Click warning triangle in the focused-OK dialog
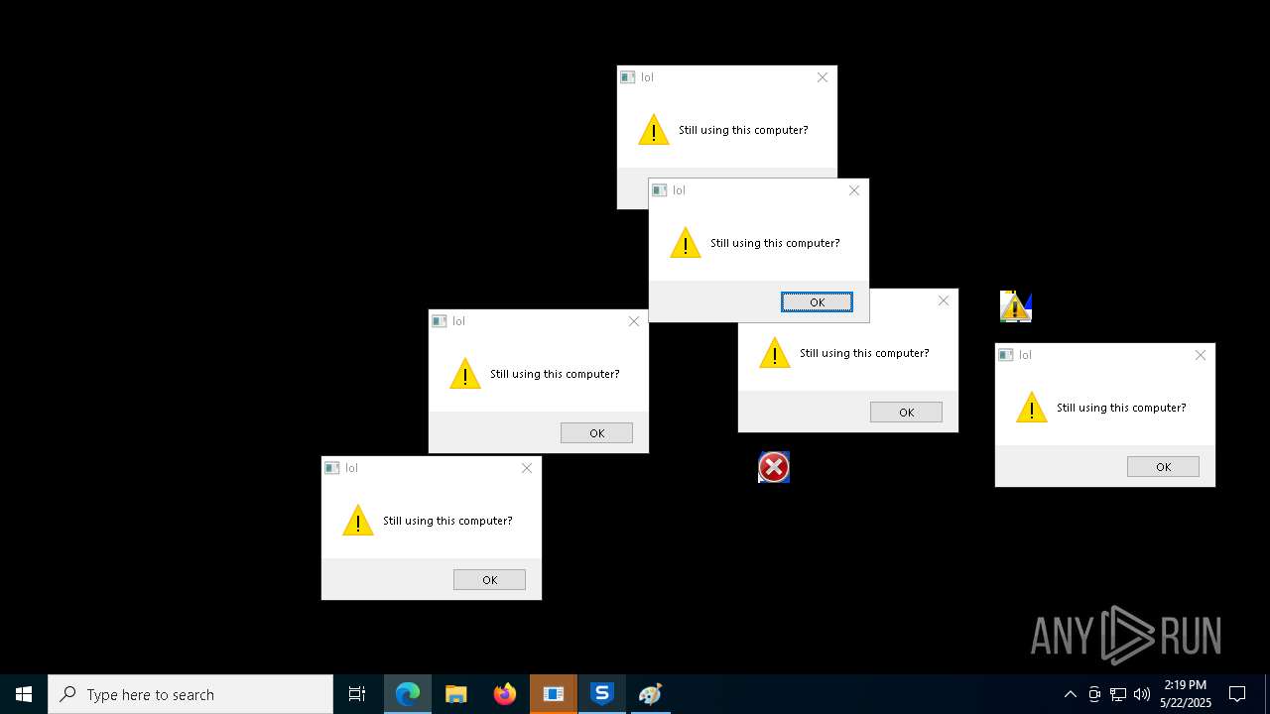This screenshot has width=1270, height=714. pos(686,243)
